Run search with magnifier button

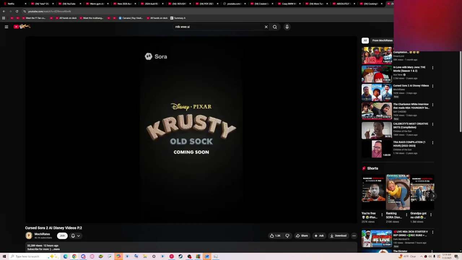tap(275, 27)
